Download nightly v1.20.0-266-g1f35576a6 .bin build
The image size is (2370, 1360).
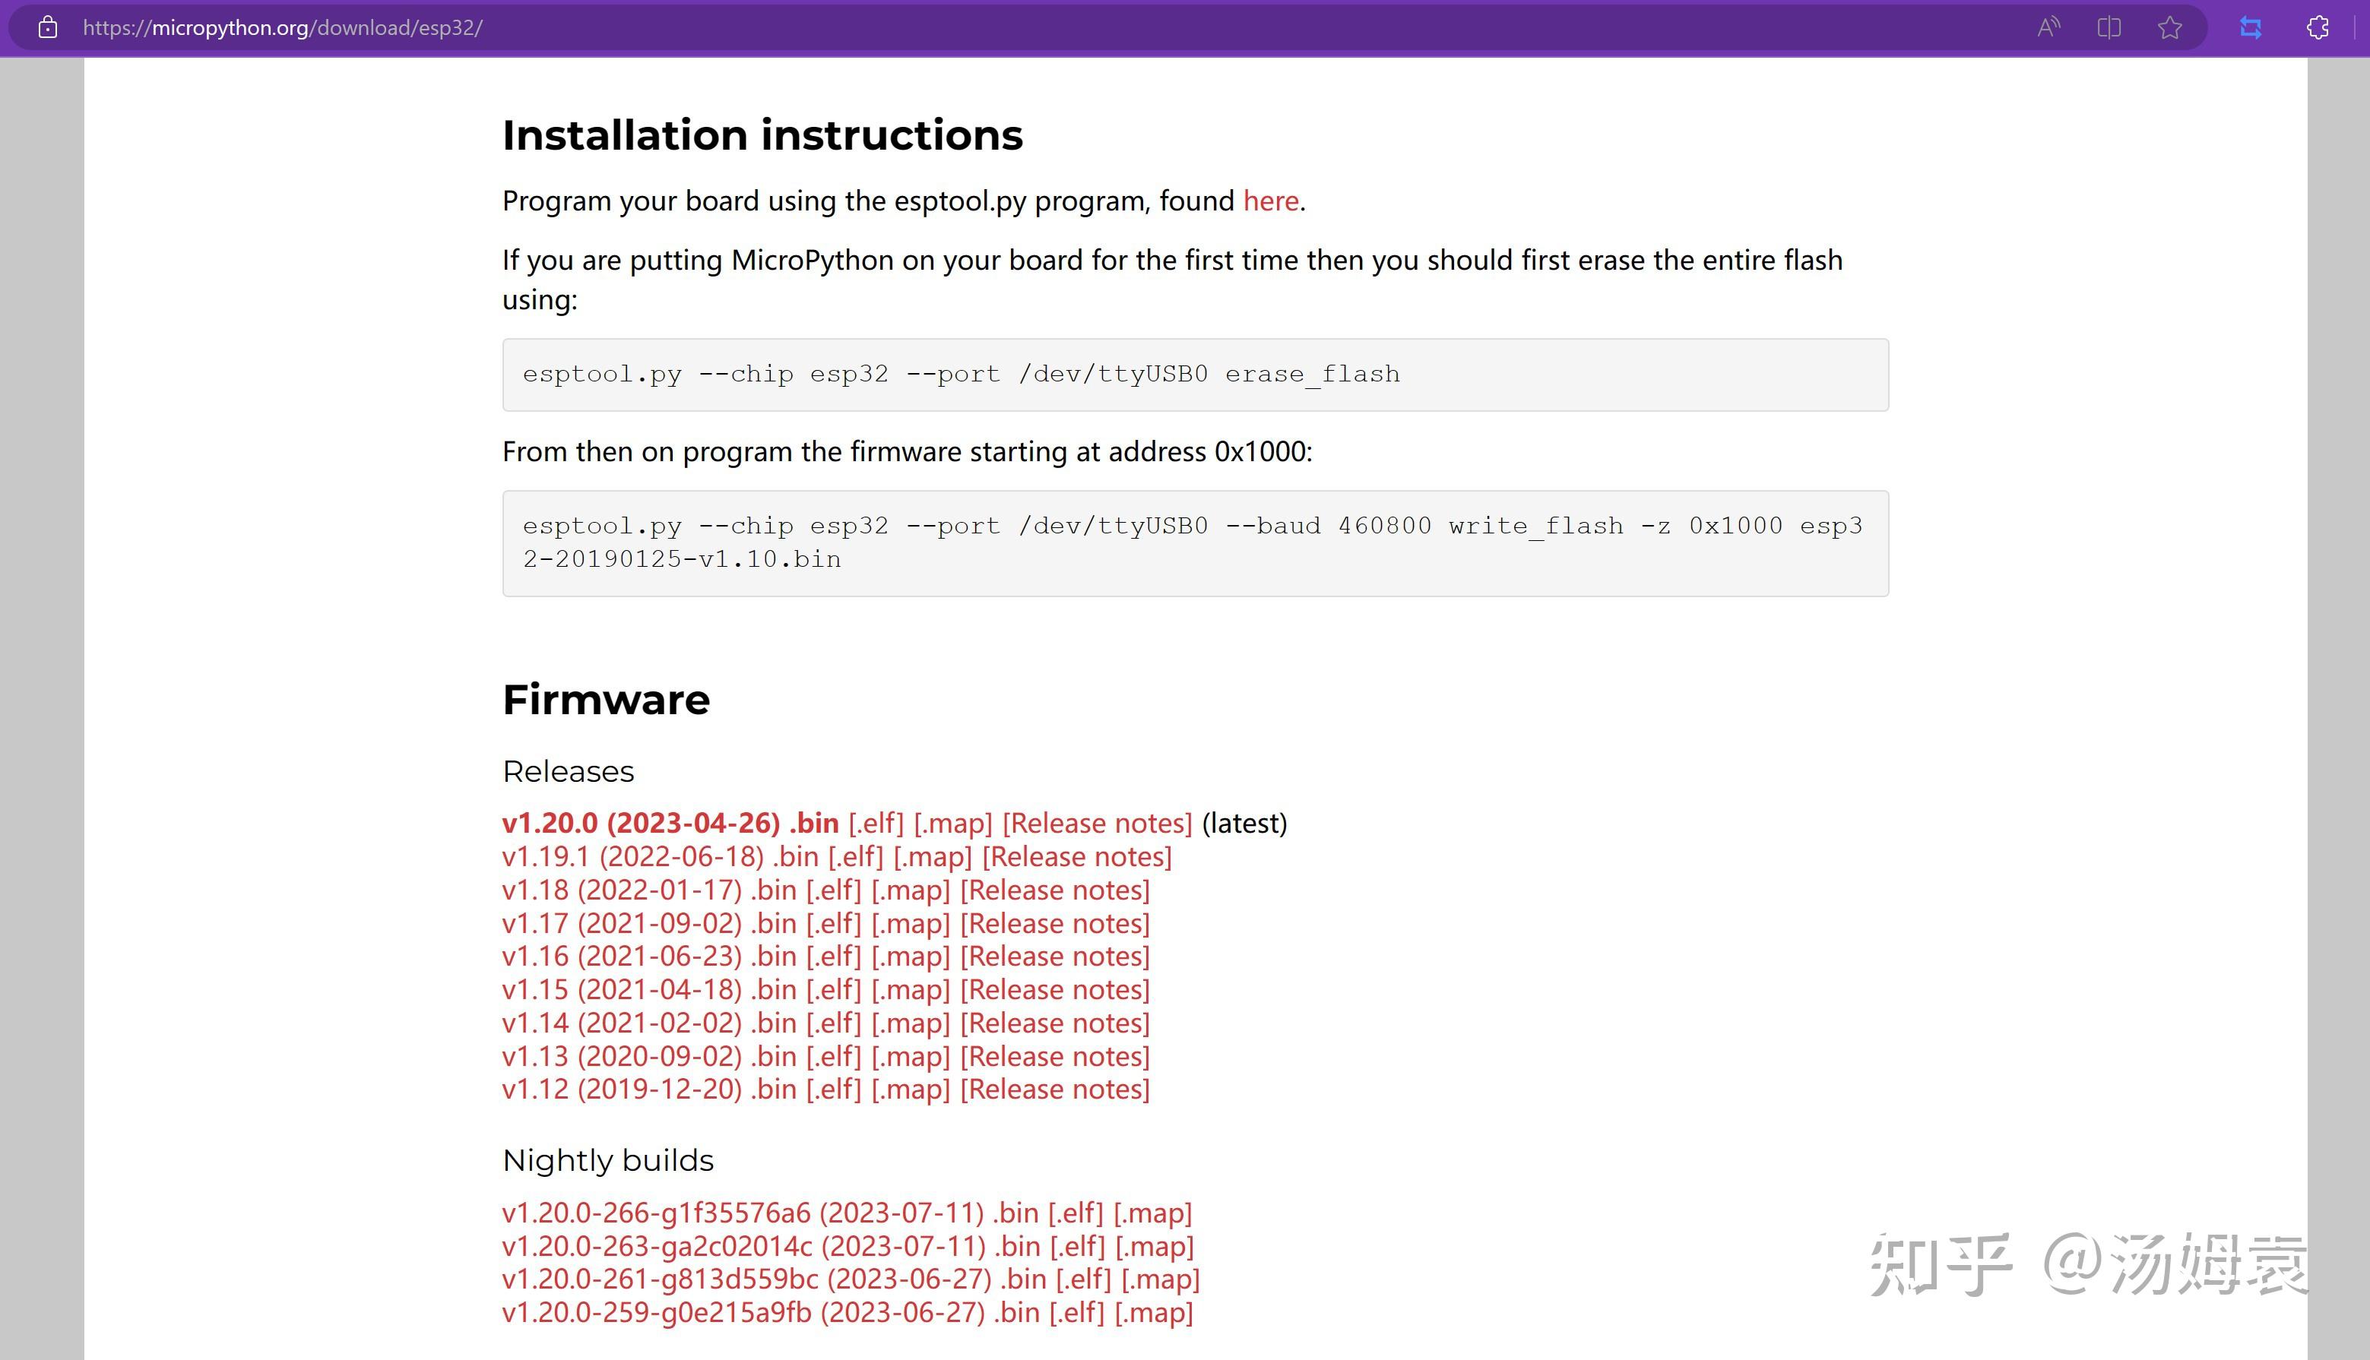[770, 1213]
